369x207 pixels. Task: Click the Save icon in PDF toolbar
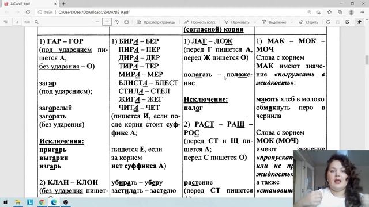click(338, 22)
